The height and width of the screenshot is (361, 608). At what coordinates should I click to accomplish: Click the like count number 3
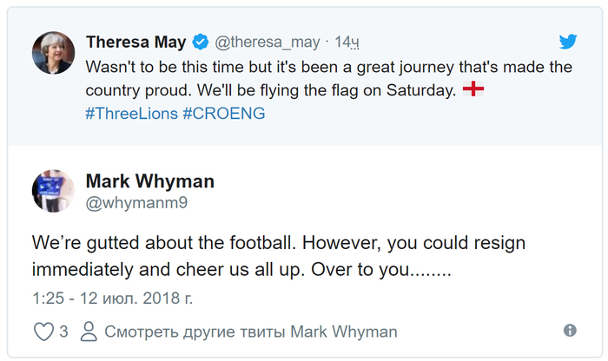tap(63, 331)
